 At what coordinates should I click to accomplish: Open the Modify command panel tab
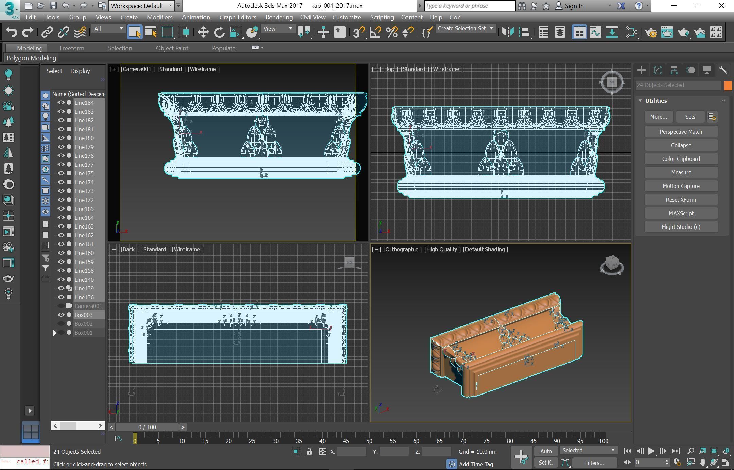pos(658,70)
